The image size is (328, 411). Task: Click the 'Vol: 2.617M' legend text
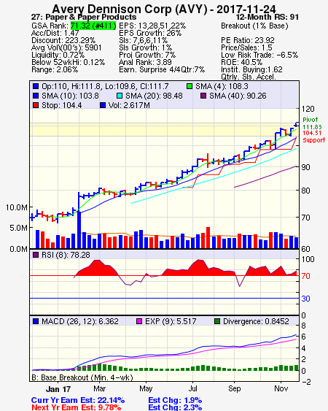(x=129, y=105)
